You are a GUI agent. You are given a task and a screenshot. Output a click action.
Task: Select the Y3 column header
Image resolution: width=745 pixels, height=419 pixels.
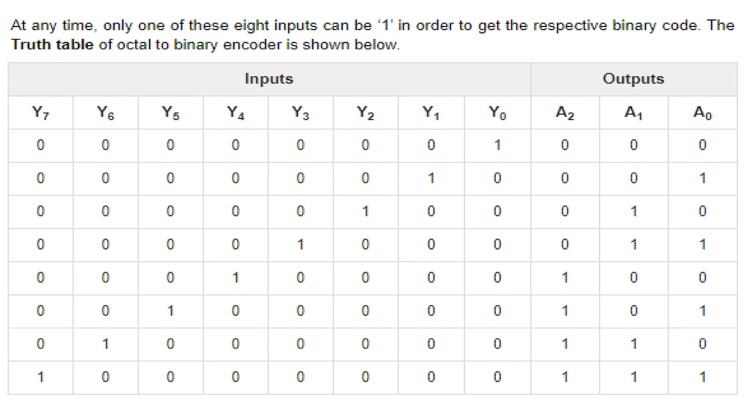pos(300,112)
